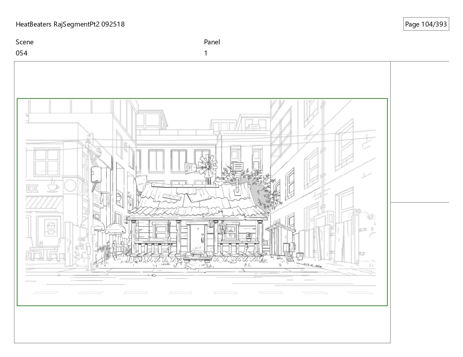463x357 pixels.
Task: Select the panel number 1
Action: coord(206,53)
